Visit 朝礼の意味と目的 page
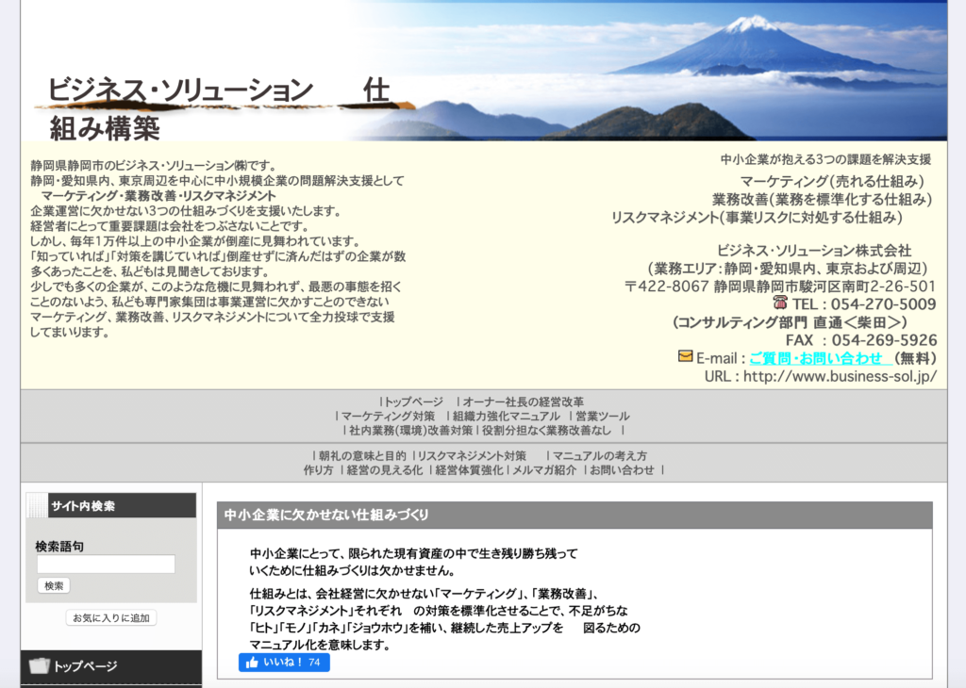The image size is (966, 688). [x=362, y=456]
